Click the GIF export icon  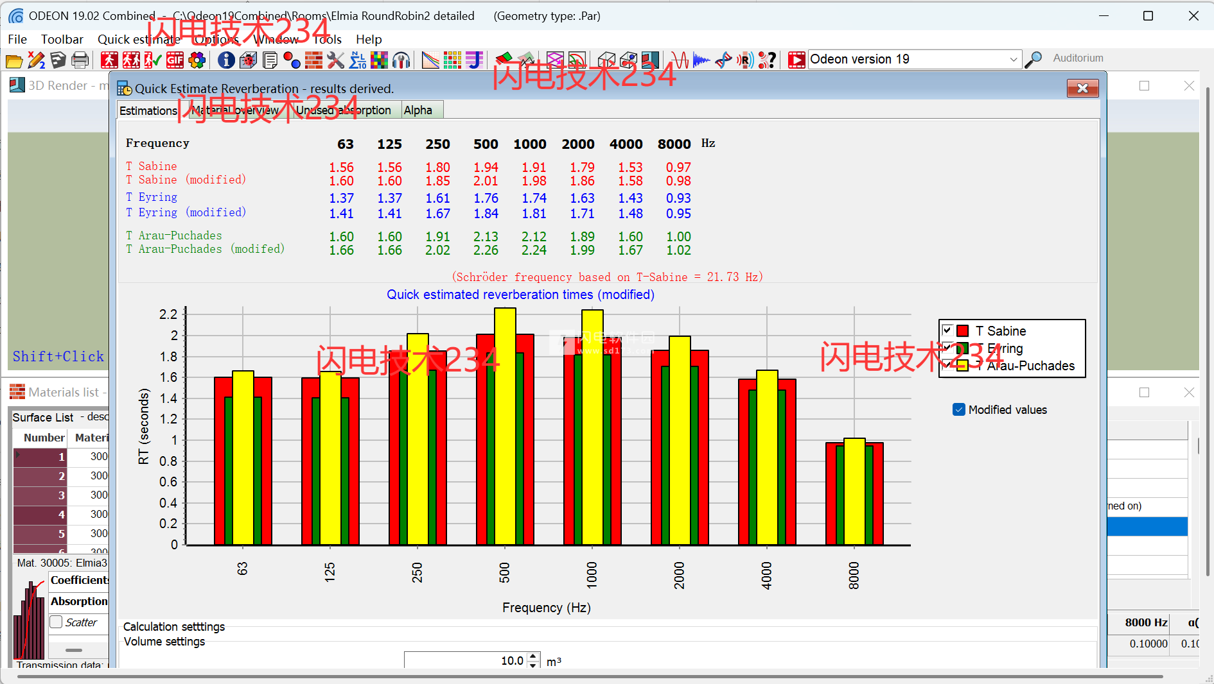tap(175, 61)
